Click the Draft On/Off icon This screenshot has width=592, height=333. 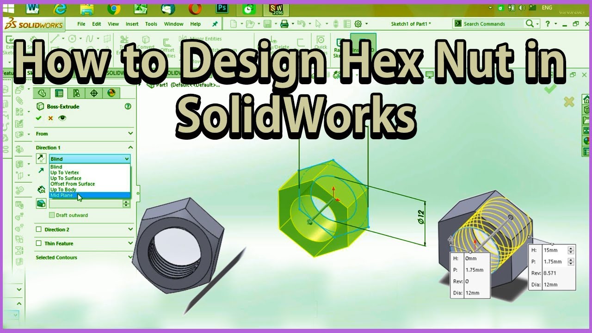point(41,203)
